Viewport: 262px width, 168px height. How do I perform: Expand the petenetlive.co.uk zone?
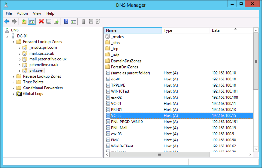tap(19, 65)
